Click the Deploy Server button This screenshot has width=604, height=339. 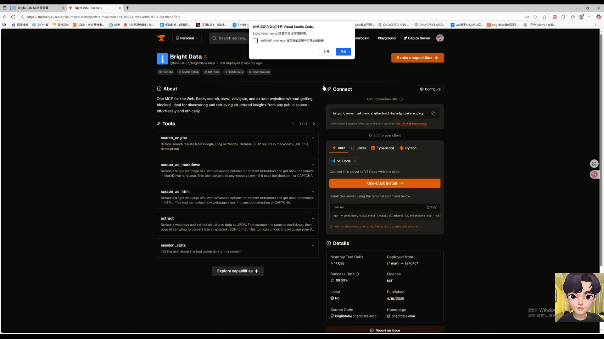click(x=417, y=38)
